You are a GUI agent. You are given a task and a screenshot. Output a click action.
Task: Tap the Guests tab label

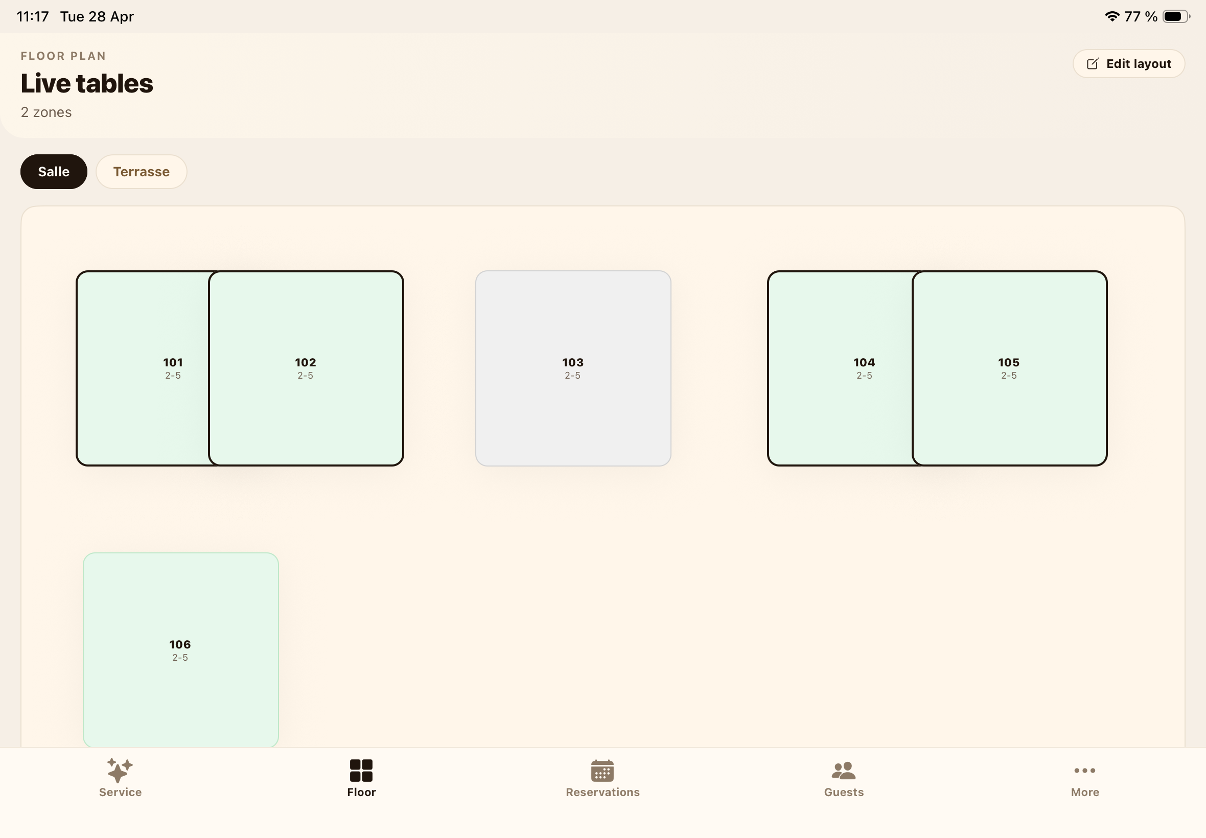pos(844,793)
